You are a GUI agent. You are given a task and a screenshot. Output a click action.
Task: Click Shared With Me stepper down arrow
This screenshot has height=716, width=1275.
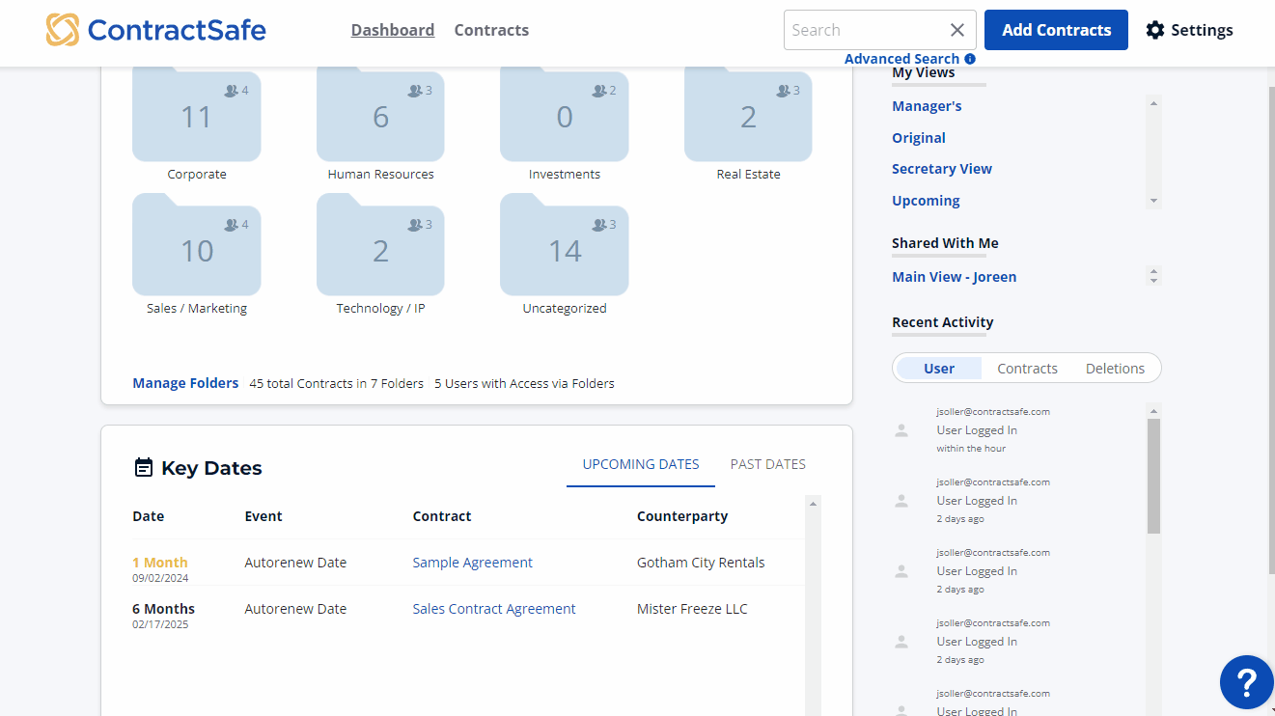pos(1153,281)
